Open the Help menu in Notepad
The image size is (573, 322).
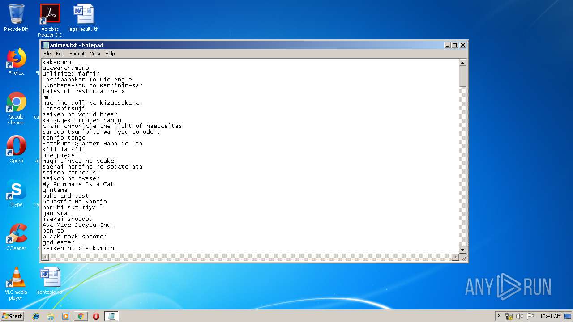[110, 54]
